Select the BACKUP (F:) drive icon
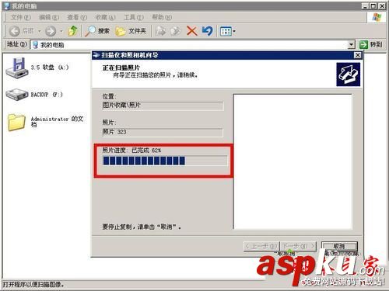This screenshot has height=291, width=389. click(x=17, y=95)
